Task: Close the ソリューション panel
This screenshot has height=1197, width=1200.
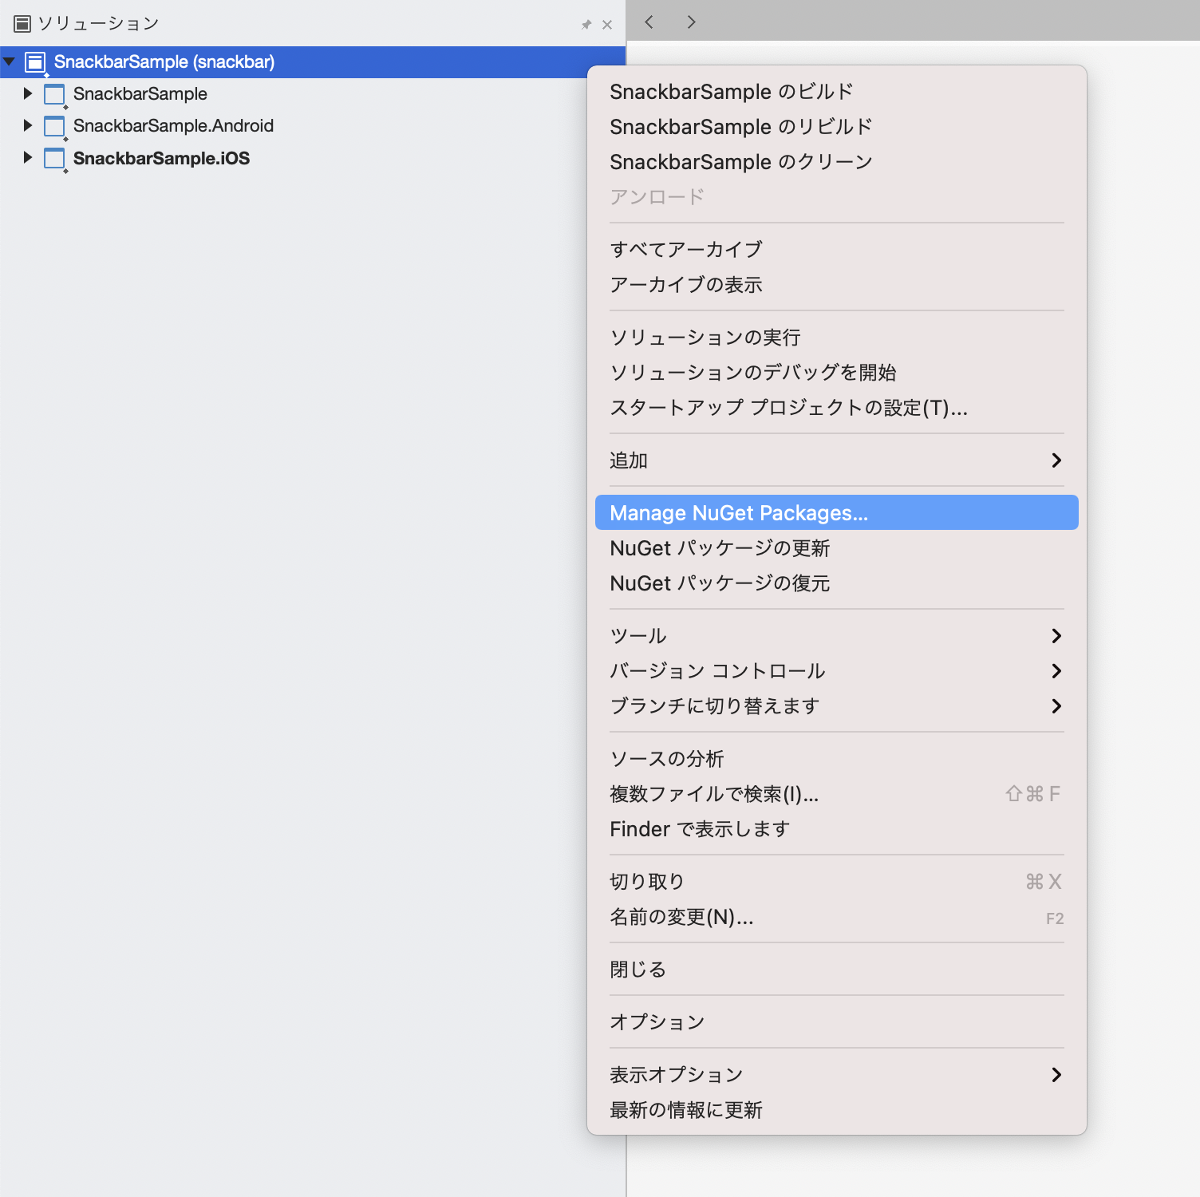Action: [607, 25]
